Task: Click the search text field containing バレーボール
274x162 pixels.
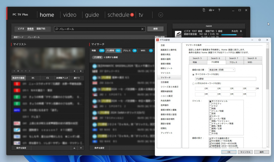Action: point(100,29)
